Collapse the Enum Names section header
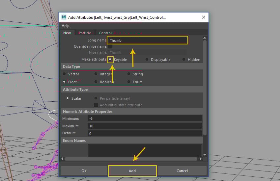Image resolution: width=280 pixels, height=181 pixels. click(132, 141)
